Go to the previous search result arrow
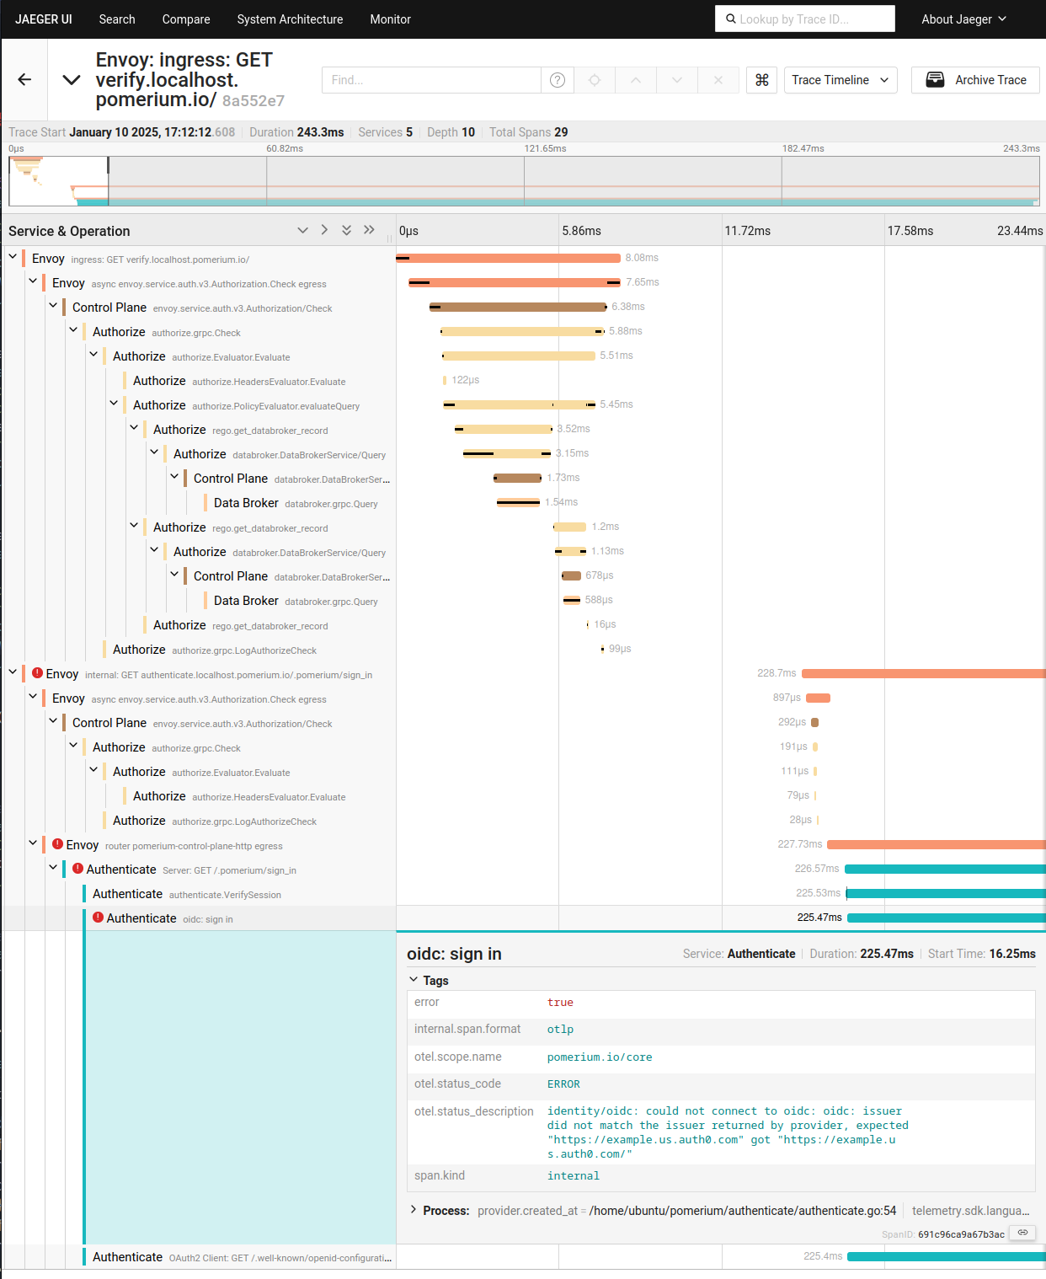The width and height of the screenshot is (1046, 1279). (x=636, y=80)
